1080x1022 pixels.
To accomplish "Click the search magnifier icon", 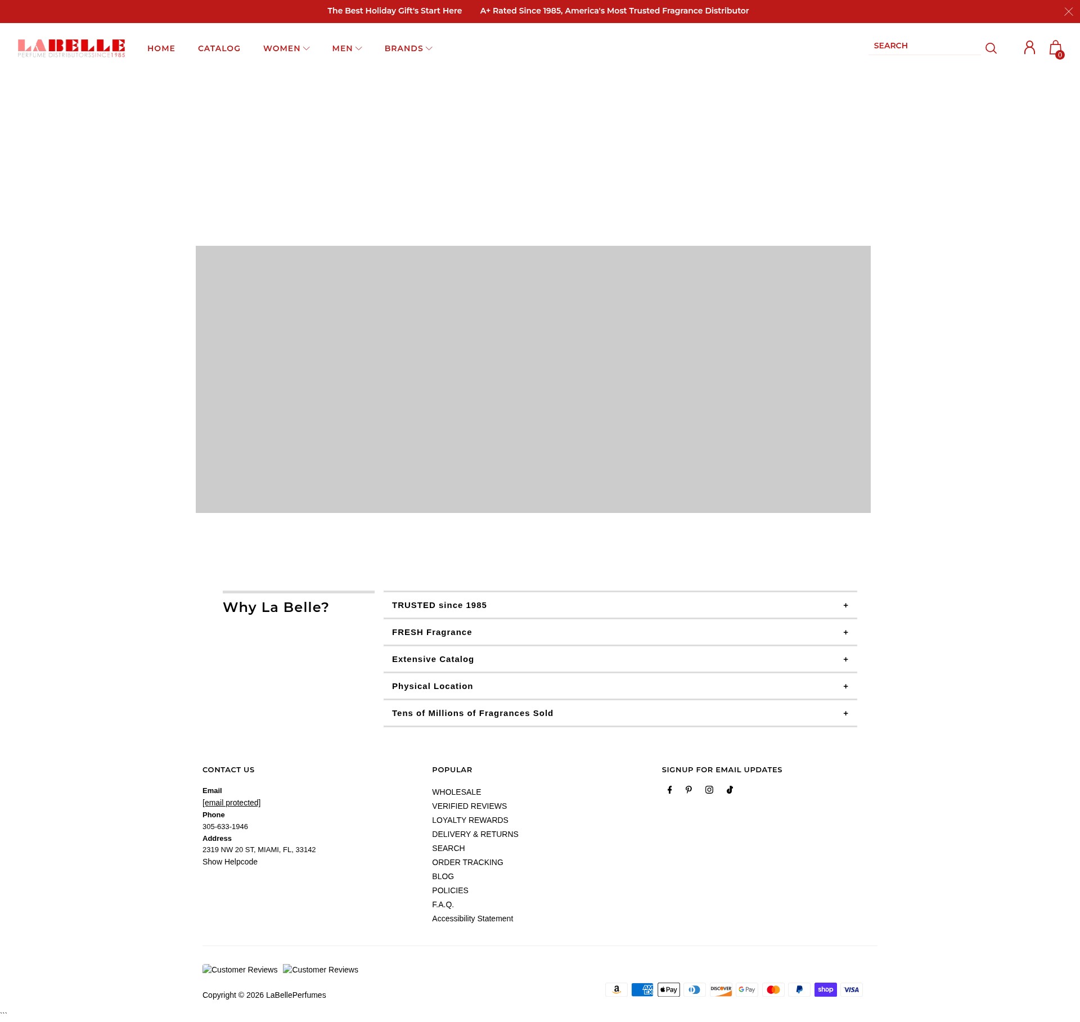I will tap(991, 48).
